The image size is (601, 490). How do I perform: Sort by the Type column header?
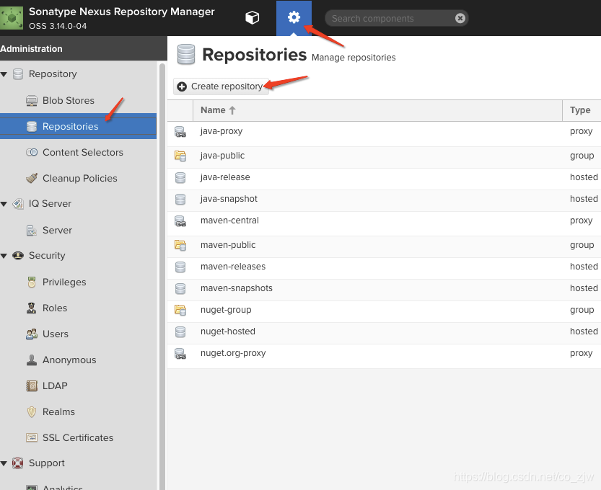pos(582,110)
